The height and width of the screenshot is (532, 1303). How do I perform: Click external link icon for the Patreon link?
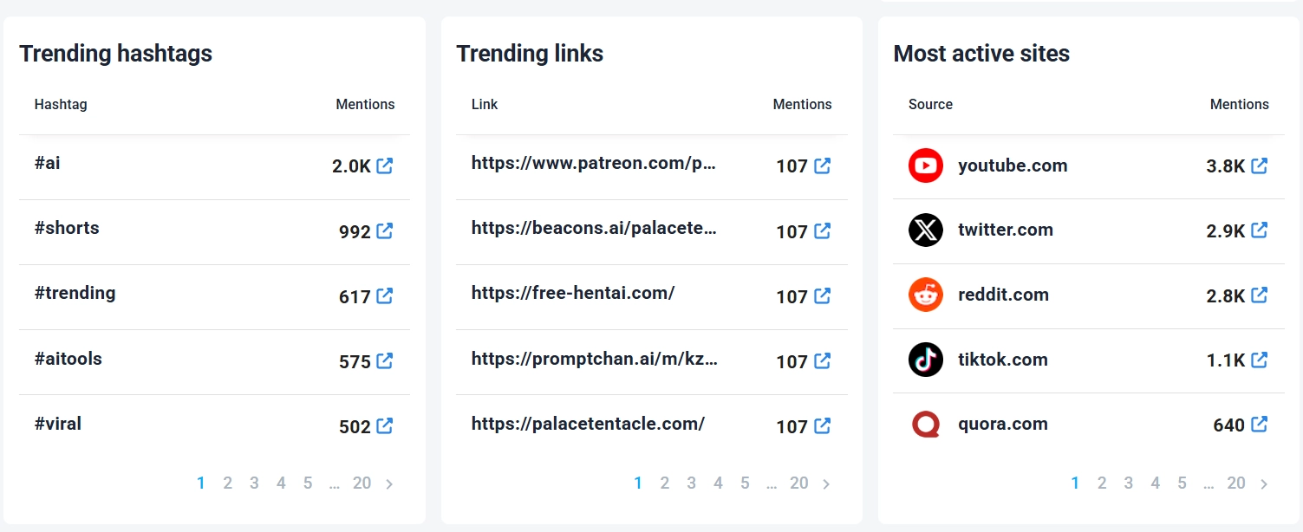[x=822, y=165]
